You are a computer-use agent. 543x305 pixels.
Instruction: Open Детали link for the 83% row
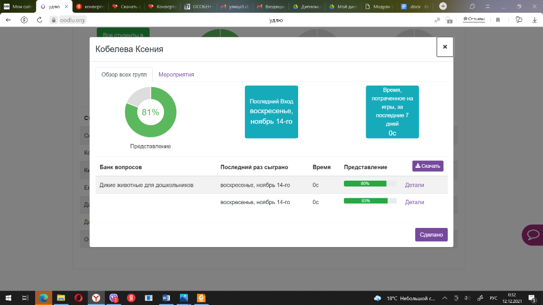(414, 202)
